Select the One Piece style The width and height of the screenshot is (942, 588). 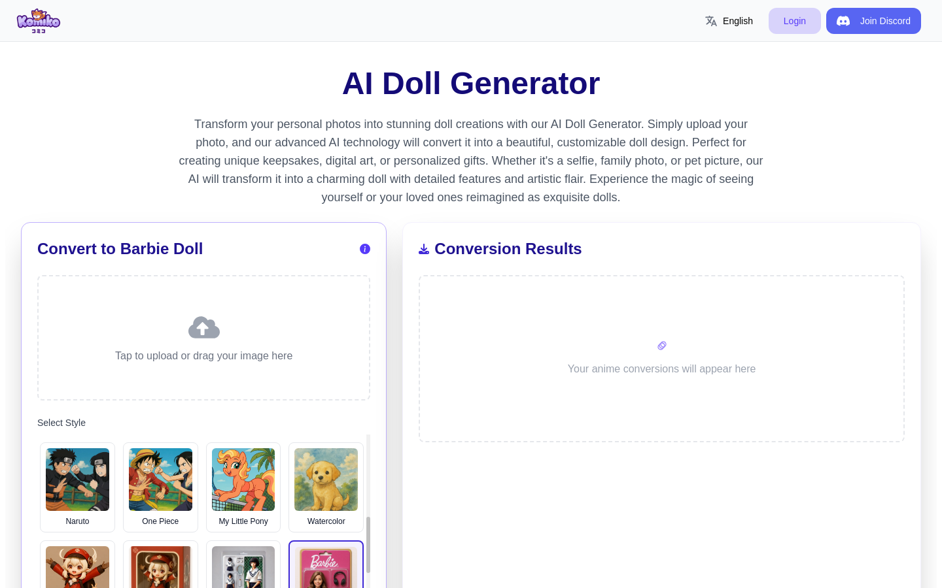[x=160, y=487]
